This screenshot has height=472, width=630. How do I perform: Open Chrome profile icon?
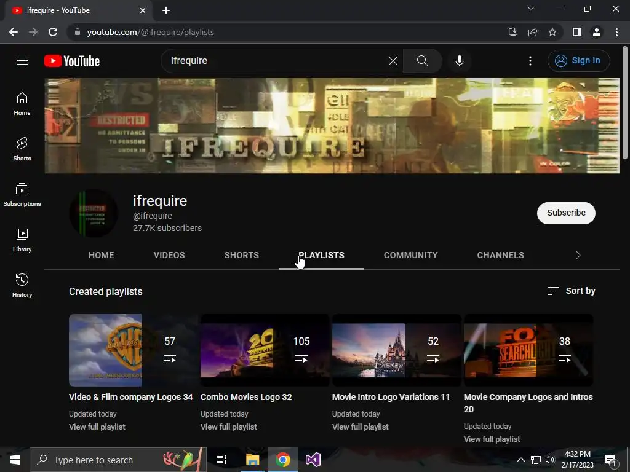click(x=597, y=32)
